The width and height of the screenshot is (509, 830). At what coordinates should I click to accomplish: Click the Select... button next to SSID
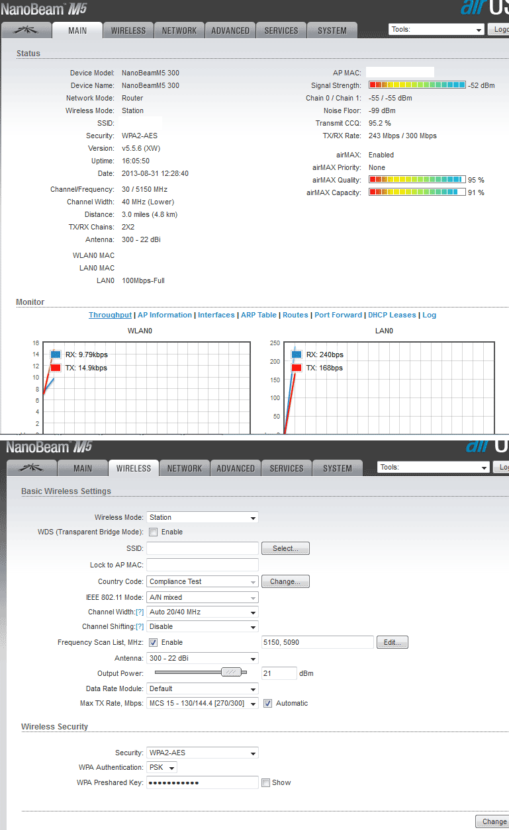pos(285,549)
